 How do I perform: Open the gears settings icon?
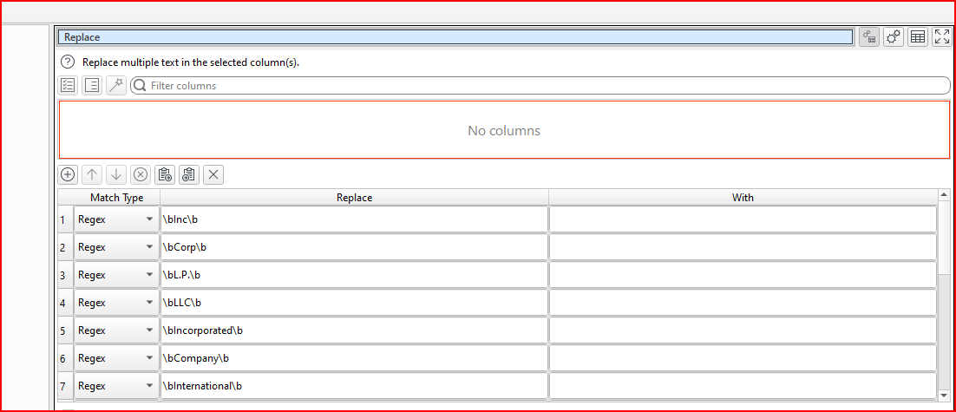(894, 37)
